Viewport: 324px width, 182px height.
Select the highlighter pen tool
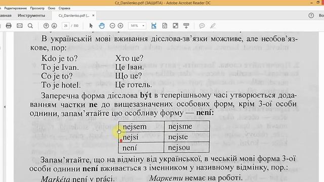(x=213, y=26)
